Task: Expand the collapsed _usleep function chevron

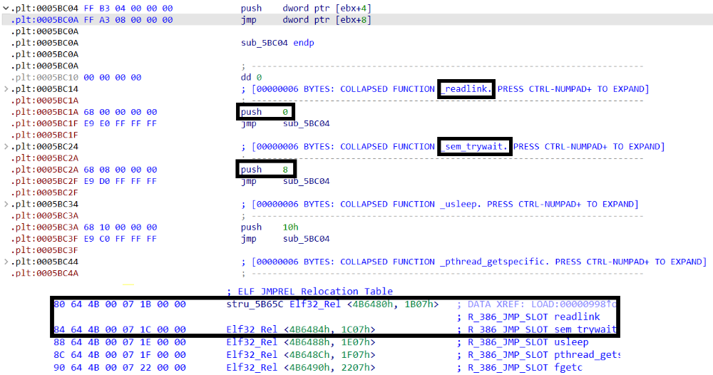Action: [x=6, y=205]
